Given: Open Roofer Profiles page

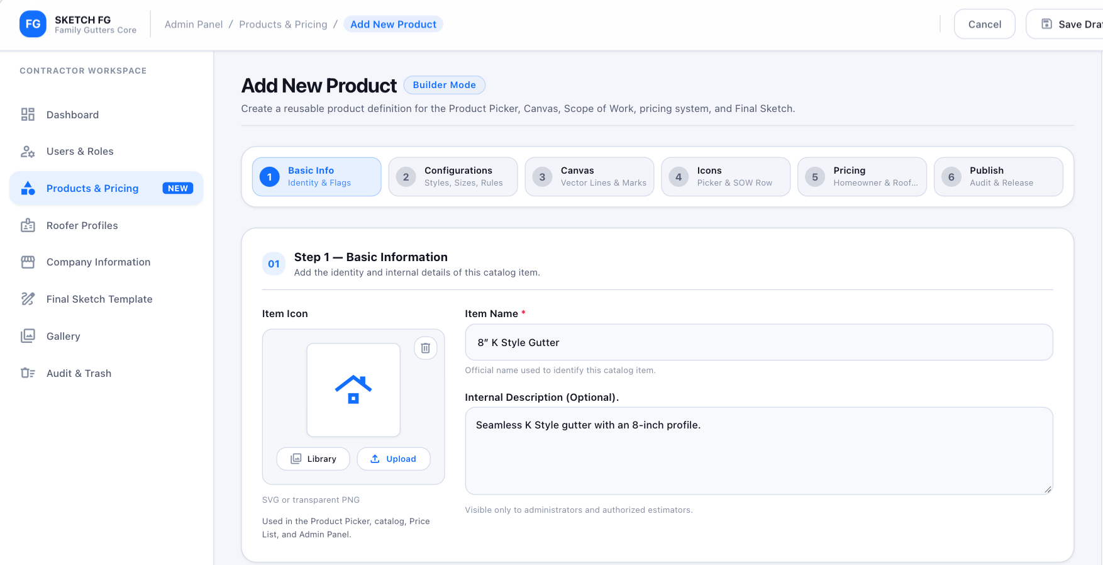Looking at the screenshot, I should [x=106, y=225].
